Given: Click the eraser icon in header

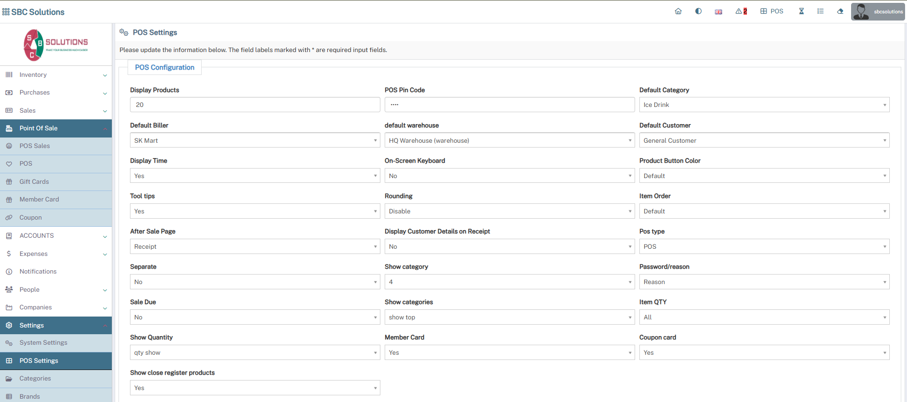Looking at the screenshot, I should coord(840,11).
